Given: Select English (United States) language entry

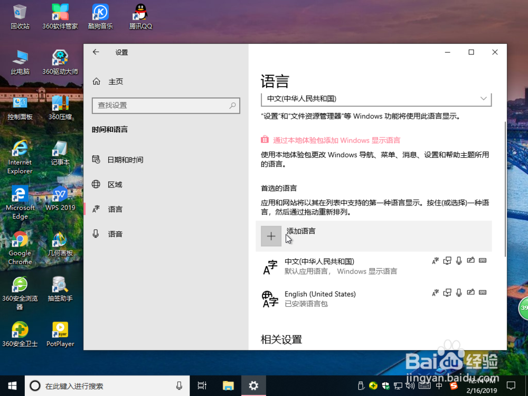Looking at the screenshot, I should (x=374, y=299).
